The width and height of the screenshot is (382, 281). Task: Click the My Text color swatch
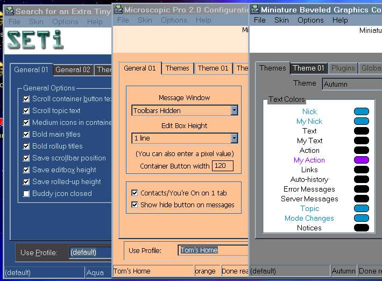(x=362, y=140)
